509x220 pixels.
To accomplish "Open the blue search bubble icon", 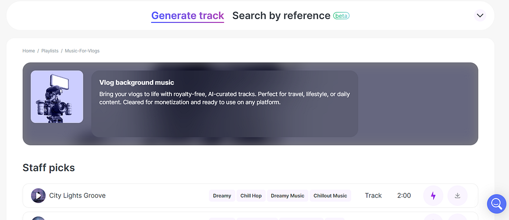I will [496, 204].
